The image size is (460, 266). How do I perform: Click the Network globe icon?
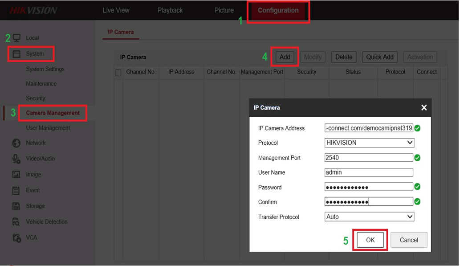(x=16, y=143)
